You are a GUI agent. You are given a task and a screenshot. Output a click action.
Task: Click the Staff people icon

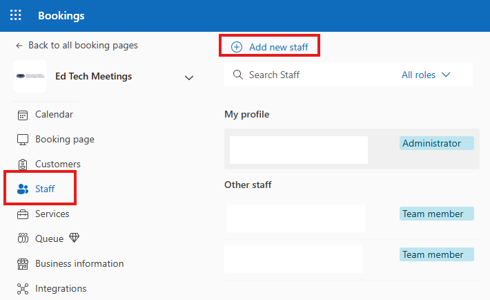(x=23, y=189)
